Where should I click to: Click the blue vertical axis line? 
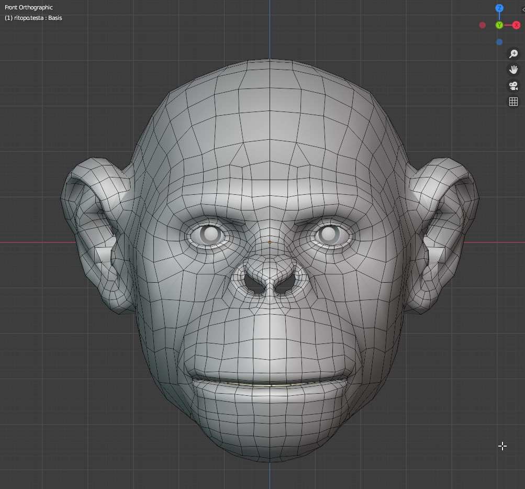pyautogui.click(x=270, y=31)
